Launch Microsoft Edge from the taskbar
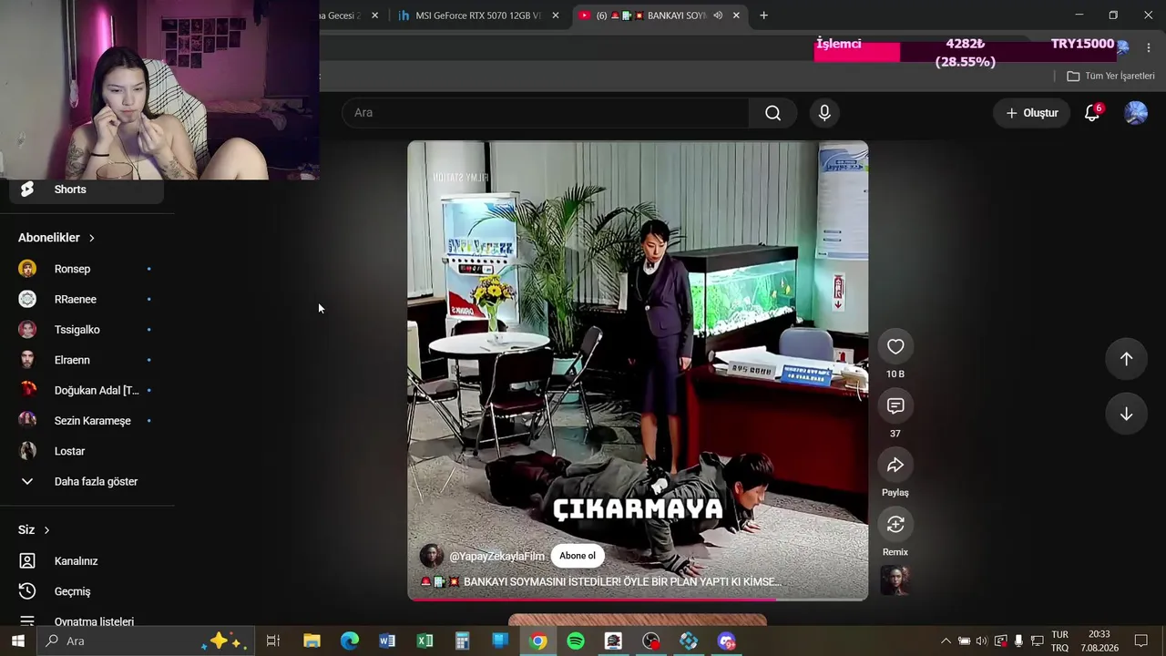The width and height of the screenshot is (1166, 656). click(x=350, y=641)
